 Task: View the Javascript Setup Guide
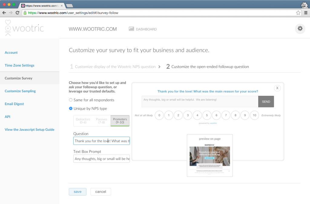click(29, 130)
